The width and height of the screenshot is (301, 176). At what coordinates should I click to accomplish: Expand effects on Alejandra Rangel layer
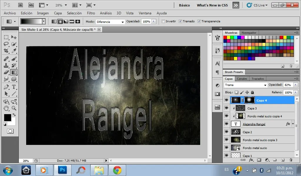click(x=293, y=124)
